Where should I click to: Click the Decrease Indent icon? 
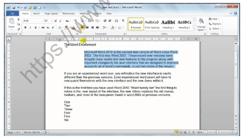(x=105, y=21)
